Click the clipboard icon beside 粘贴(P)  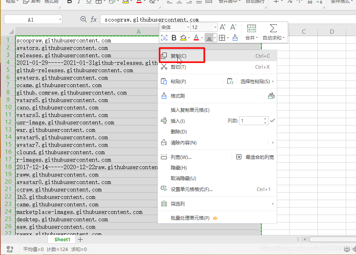click(x=164, y=81)
